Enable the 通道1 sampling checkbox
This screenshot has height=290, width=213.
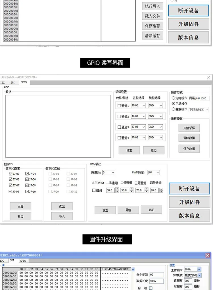click(119, 106)
